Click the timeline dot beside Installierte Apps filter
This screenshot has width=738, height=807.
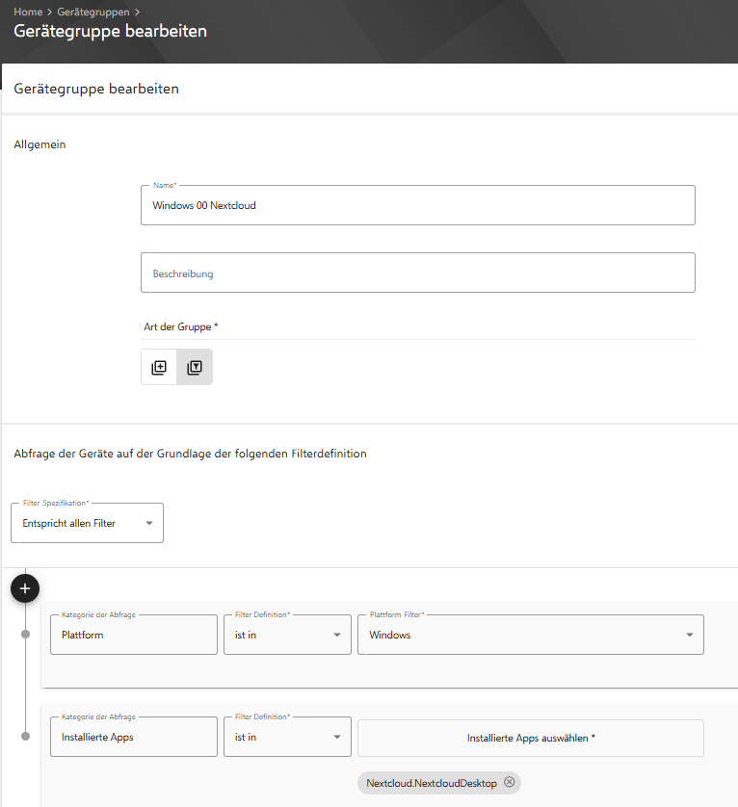pyautogui.click(x=25, y=737)
